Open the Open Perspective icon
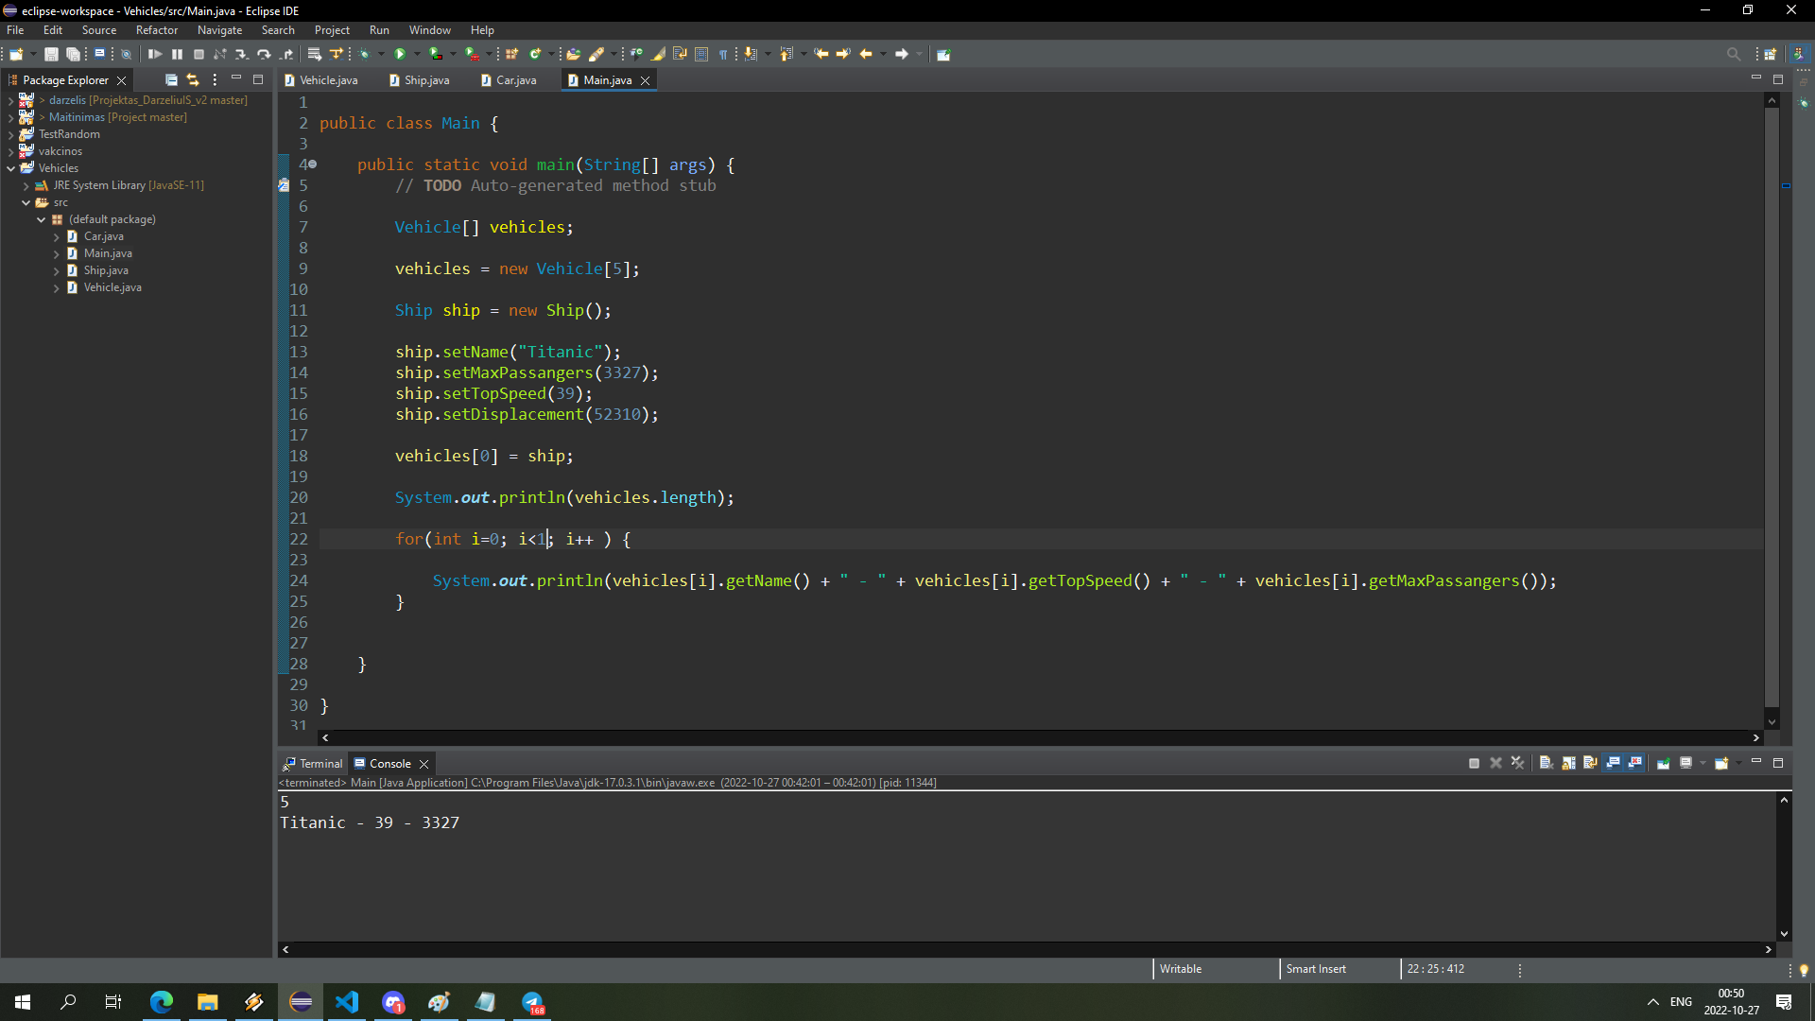This screenshot has width=1815, height=1021. [x=1771, y=54]
